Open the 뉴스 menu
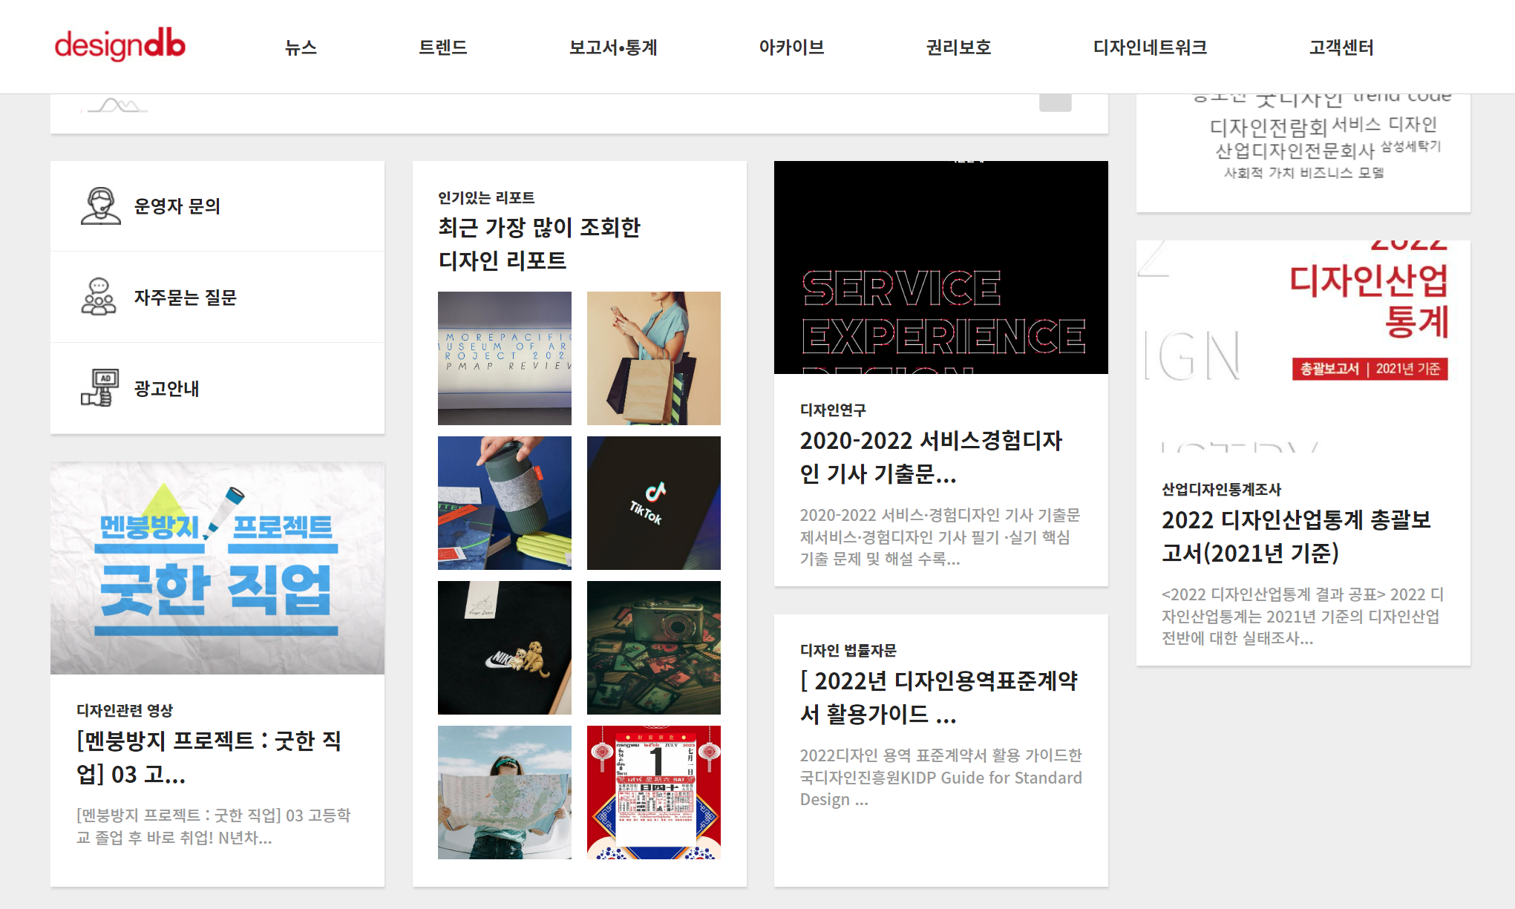 (301, 47)
